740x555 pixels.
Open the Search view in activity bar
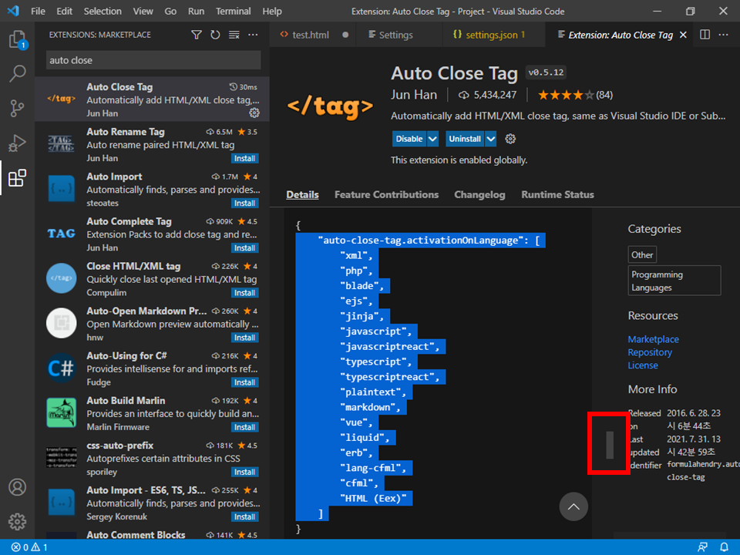[18, 73]
